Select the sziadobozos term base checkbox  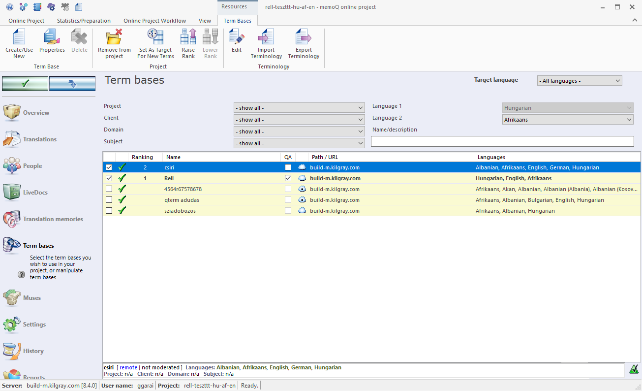(x=109, y=210)
